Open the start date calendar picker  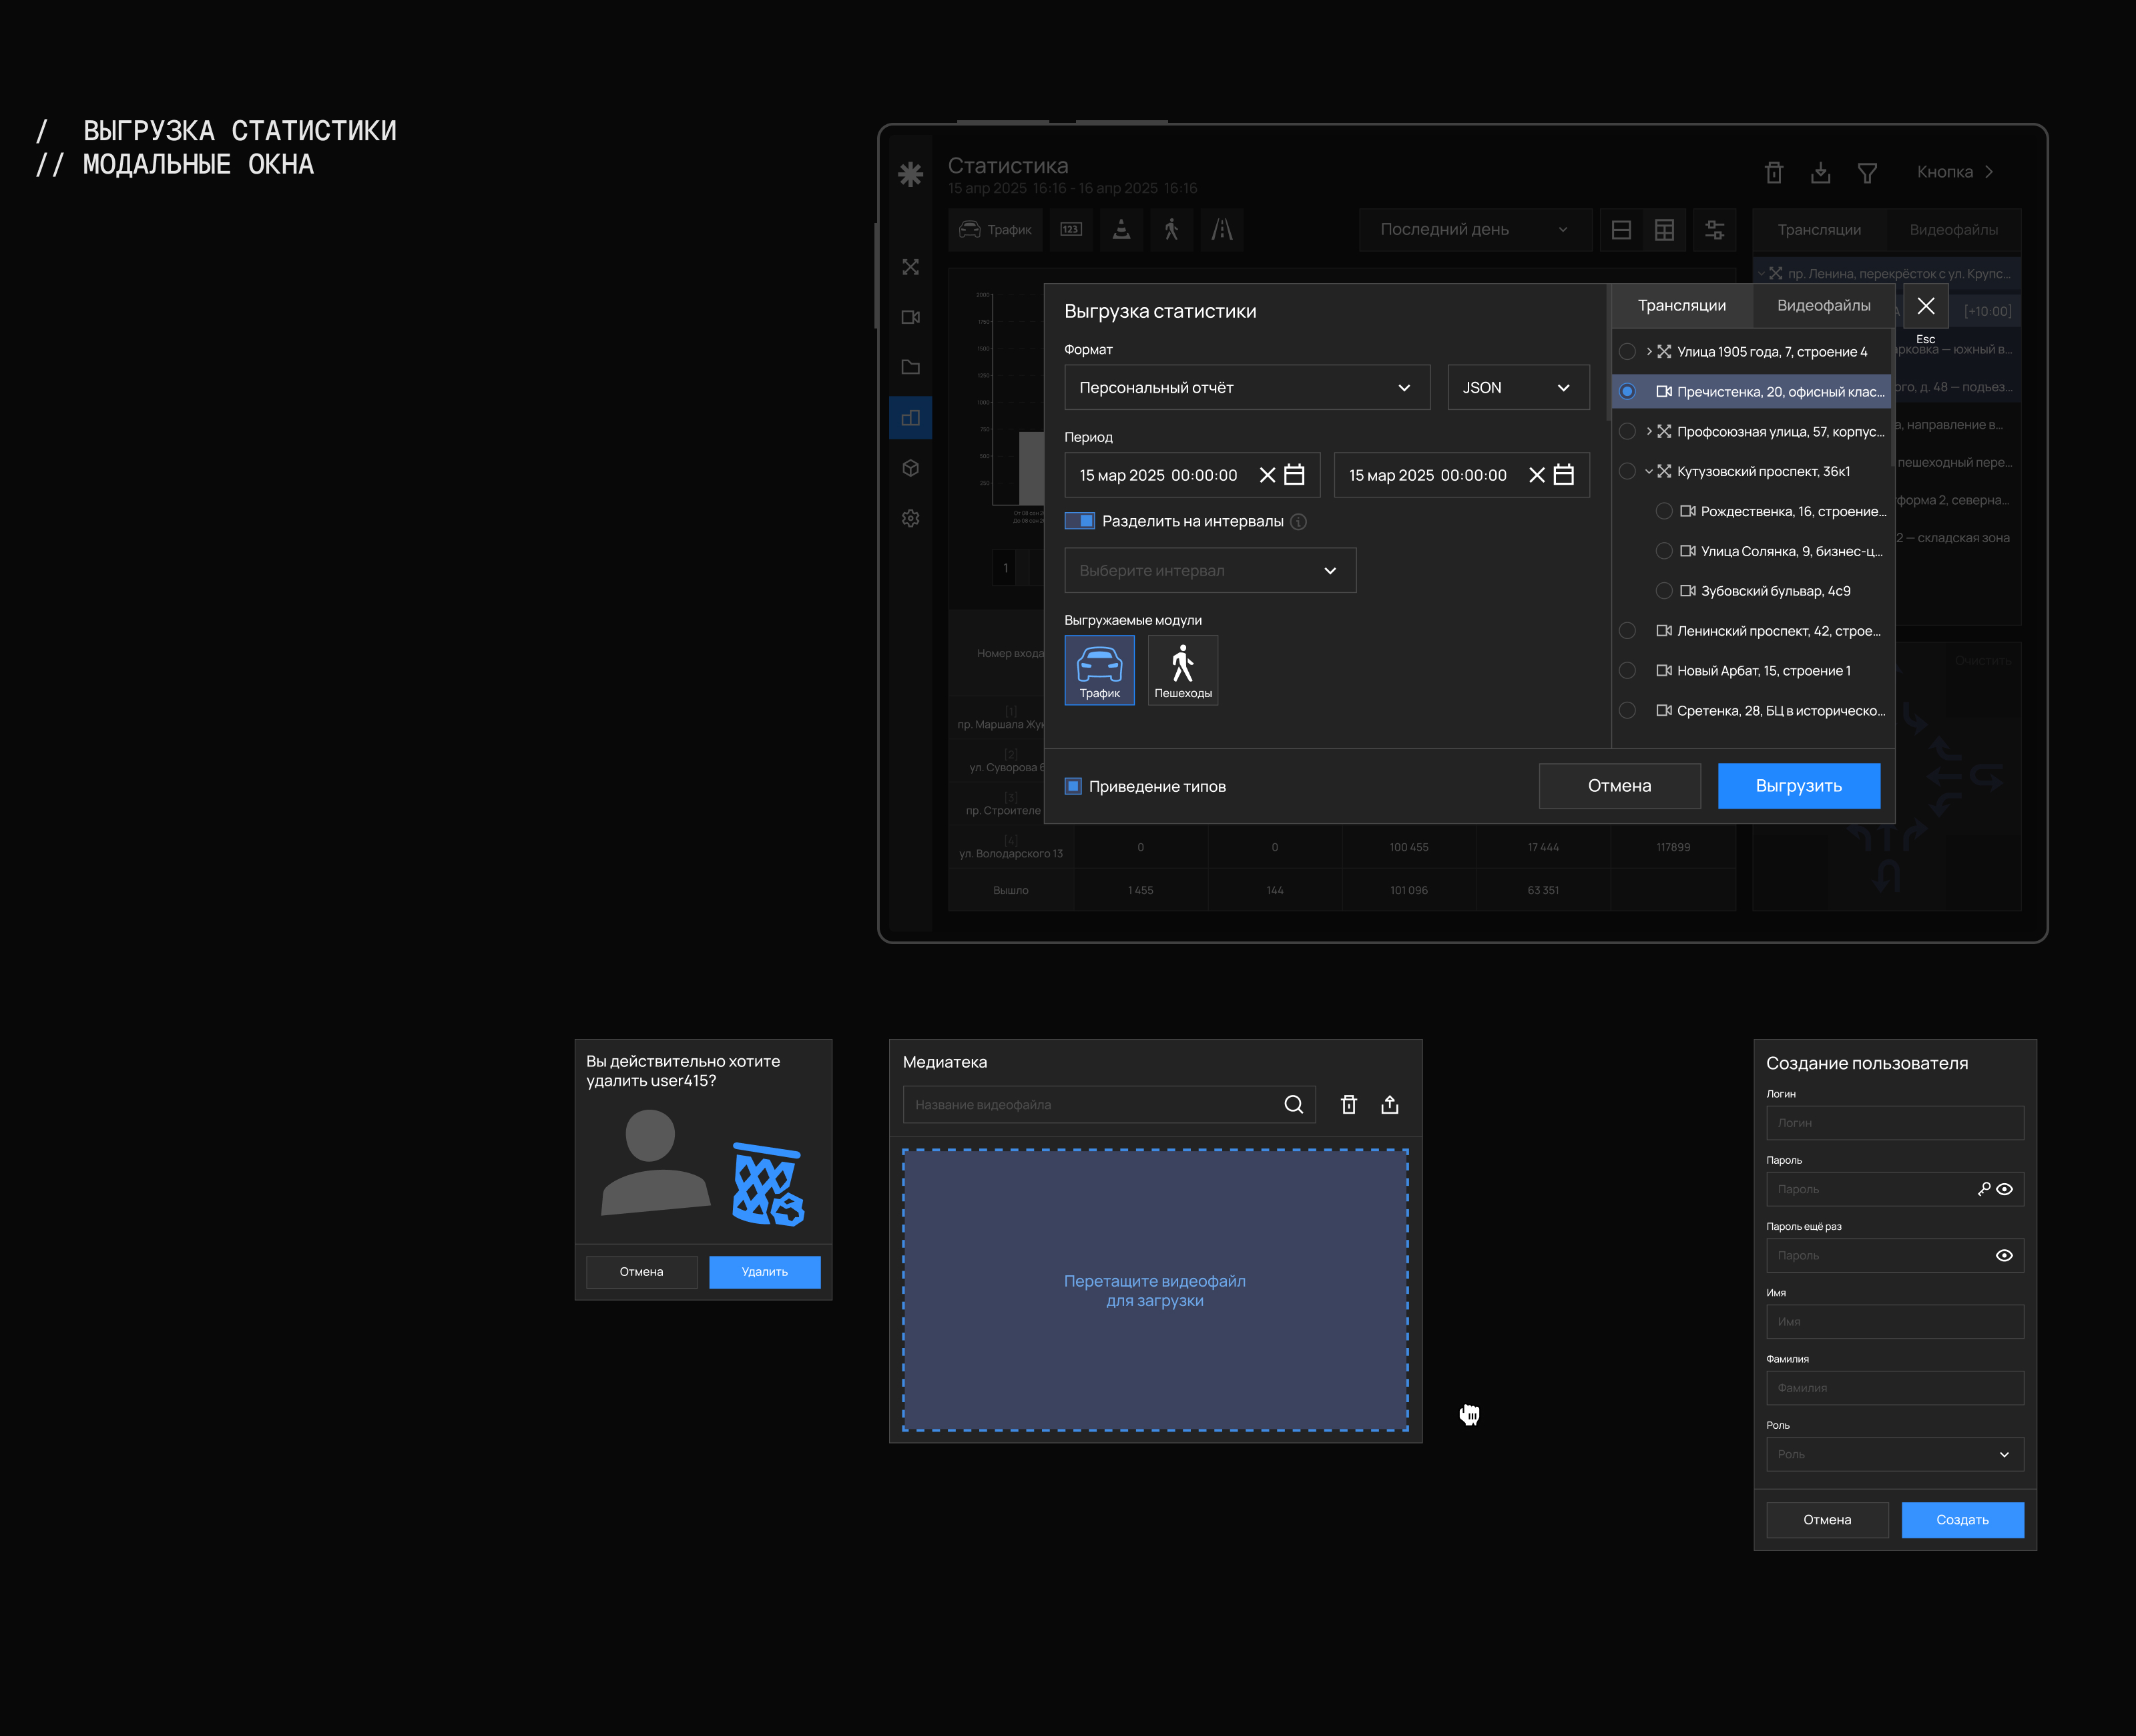[x=1294, y=475]
